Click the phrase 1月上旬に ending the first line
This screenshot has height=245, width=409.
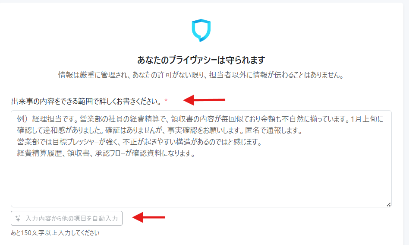(x=367, y=119)
